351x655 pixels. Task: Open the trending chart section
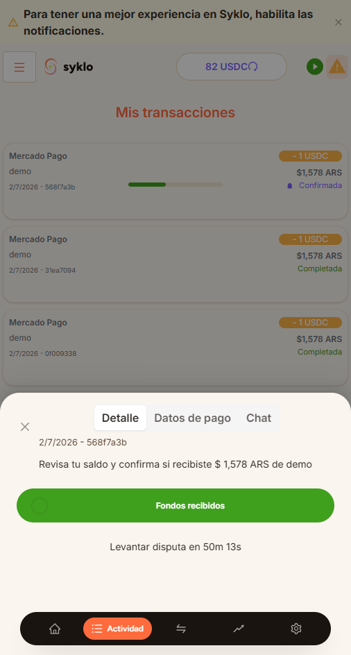pyautogui.click(x=239, y=628)
